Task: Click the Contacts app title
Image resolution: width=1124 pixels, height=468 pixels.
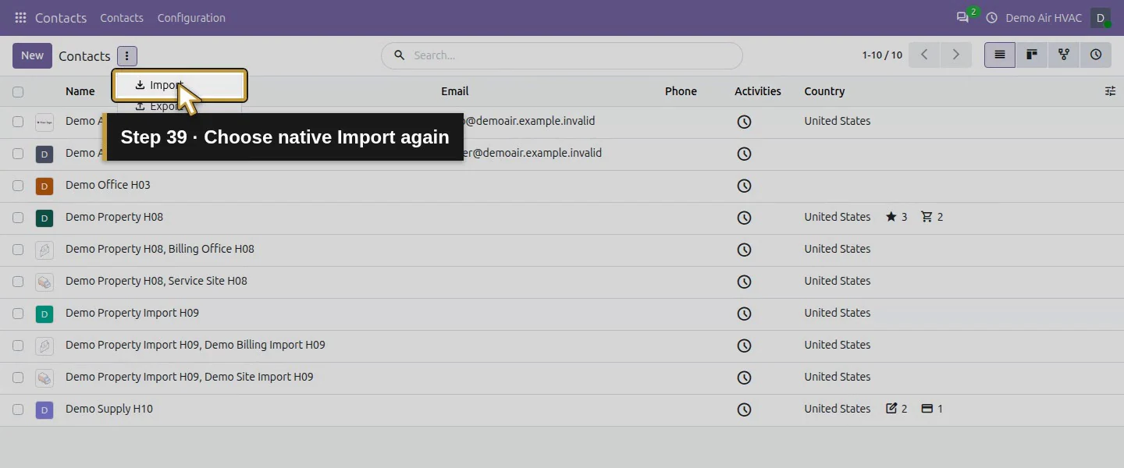Action: click(x=60, y=17)
